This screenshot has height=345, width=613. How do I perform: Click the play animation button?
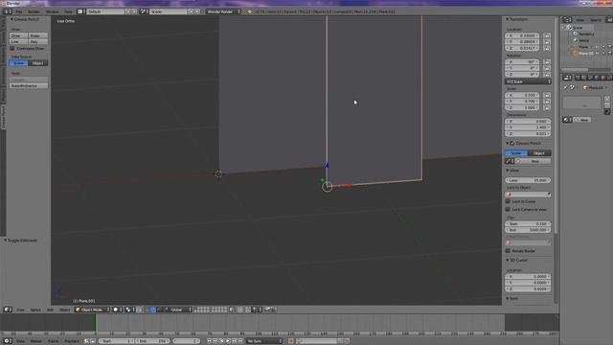[x=228, y=341]
